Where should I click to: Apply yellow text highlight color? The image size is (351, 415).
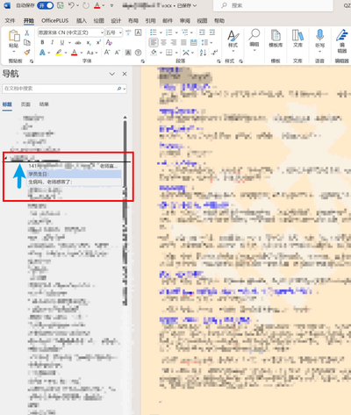[59, 53]
